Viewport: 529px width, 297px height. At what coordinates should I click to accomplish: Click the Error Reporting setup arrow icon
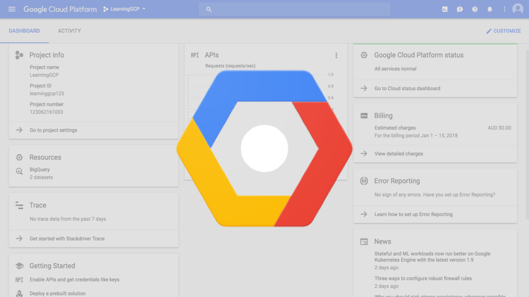point(364,214)
